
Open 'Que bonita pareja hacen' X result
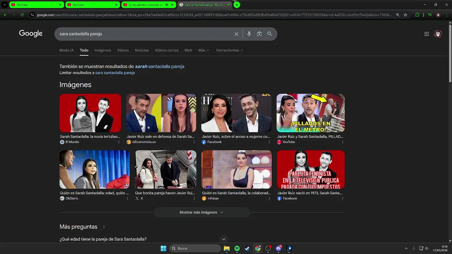click(x=165, y=193)
